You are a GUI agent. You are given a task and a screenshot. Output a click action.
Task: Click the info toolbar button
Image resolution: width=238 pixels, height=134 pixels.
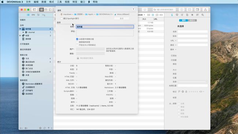182,10
